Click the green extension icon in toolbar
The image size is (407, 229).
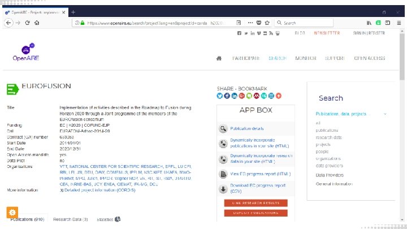[x=378, y=23]
